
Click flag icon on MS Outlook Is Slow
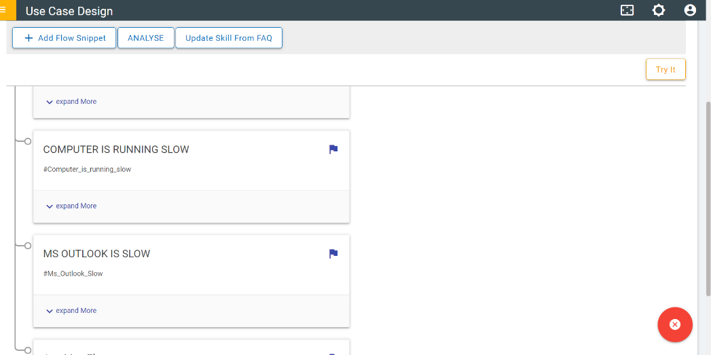point(333,254)
